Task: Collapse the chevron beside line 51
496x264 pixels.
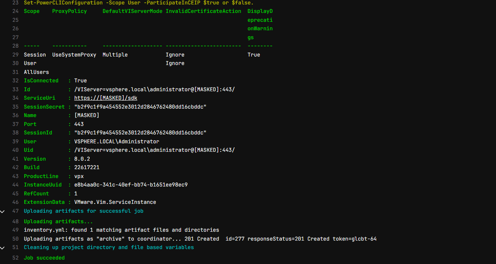Action: coord(2,247)
